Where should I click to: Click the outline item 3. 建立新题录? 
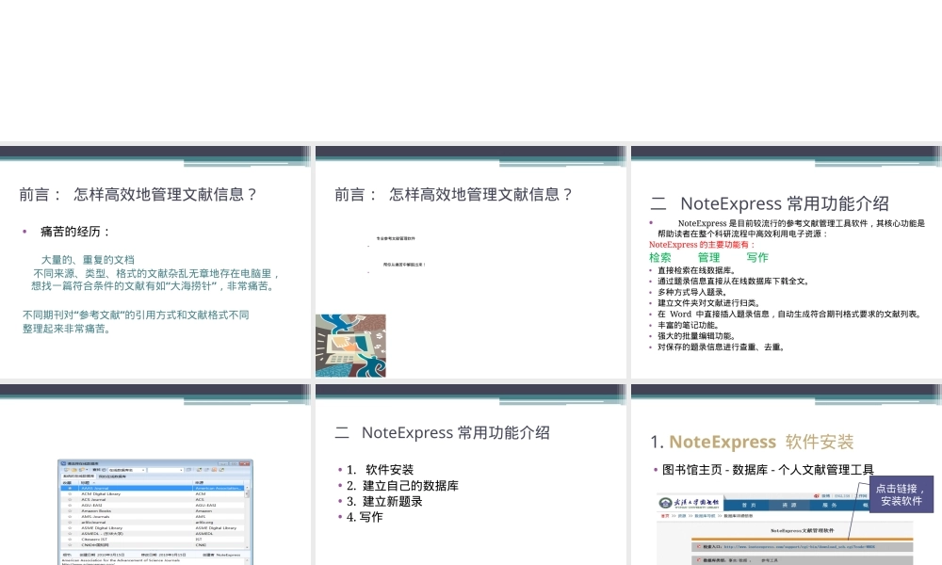coord(384,501)
